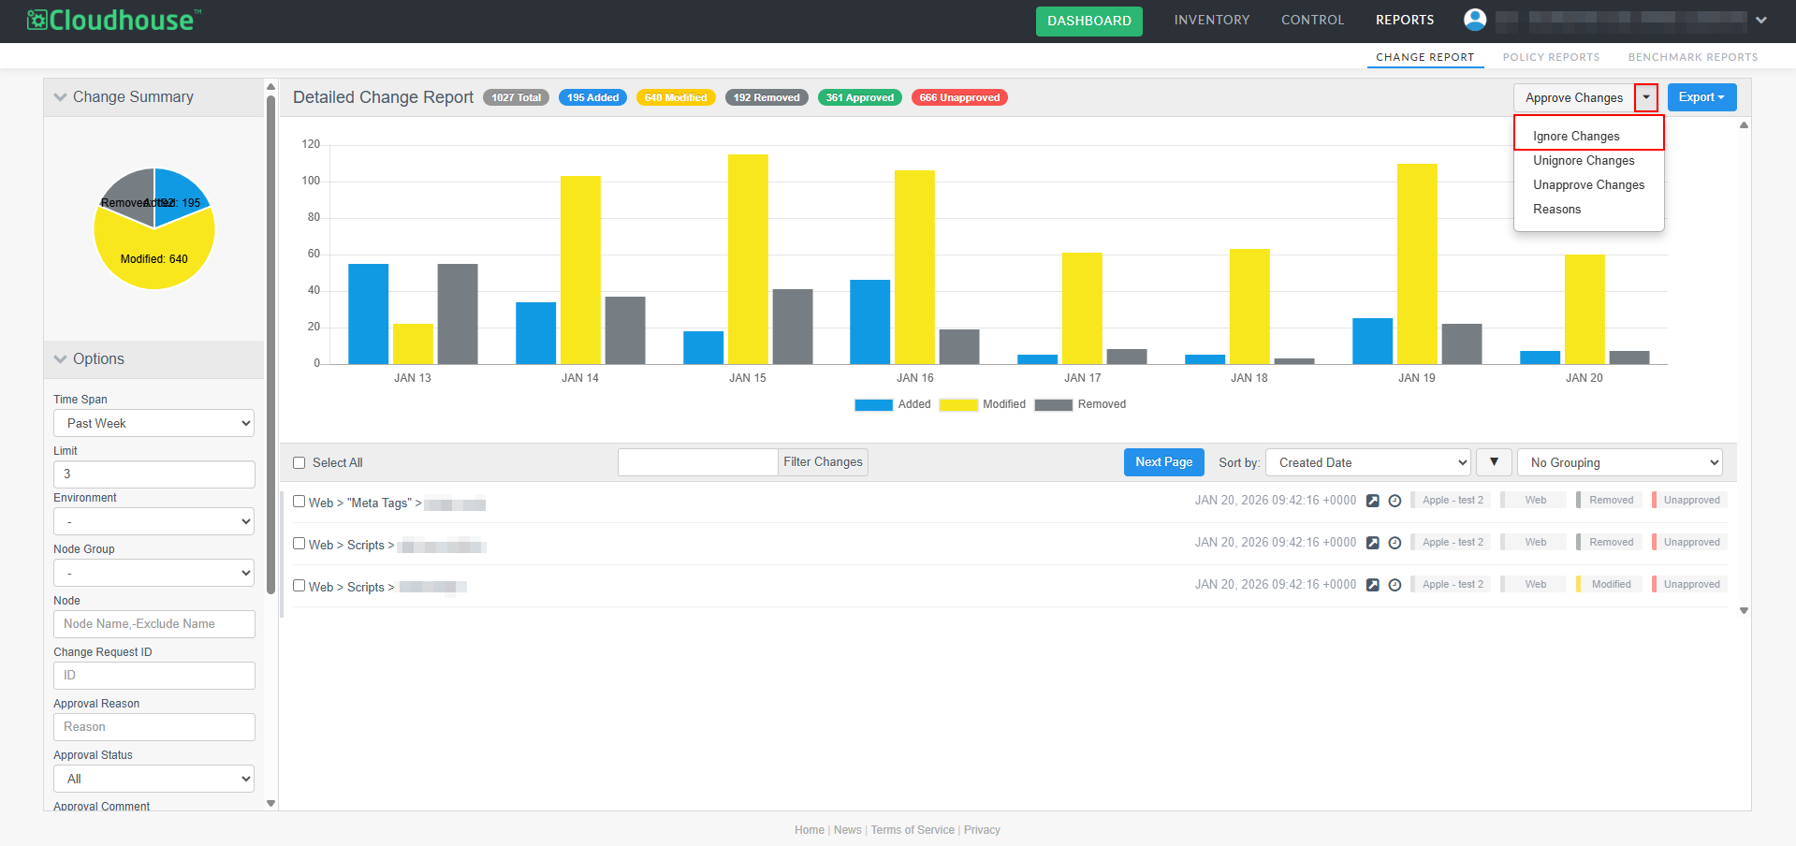Screen dimensions: 1796x846
Task: Open the Time Span dropdown
Action: (x=154, y=423)
